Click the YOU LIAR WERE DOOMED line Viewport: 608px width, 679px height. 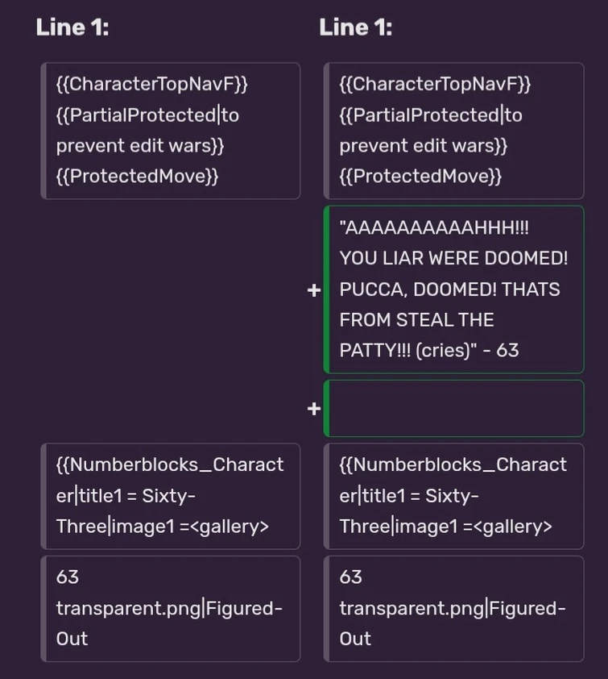pyautogui.click(x=453, y=258)
